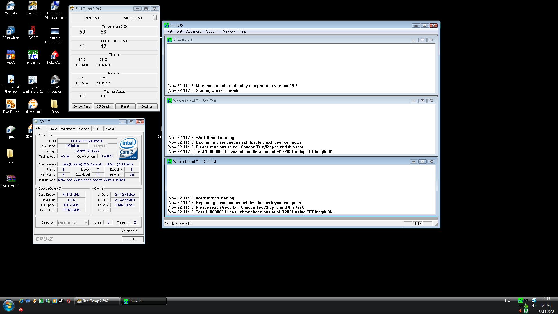Open the Edit menu in Prime95
The image size is (558, 314).
[x=179, y=31]
